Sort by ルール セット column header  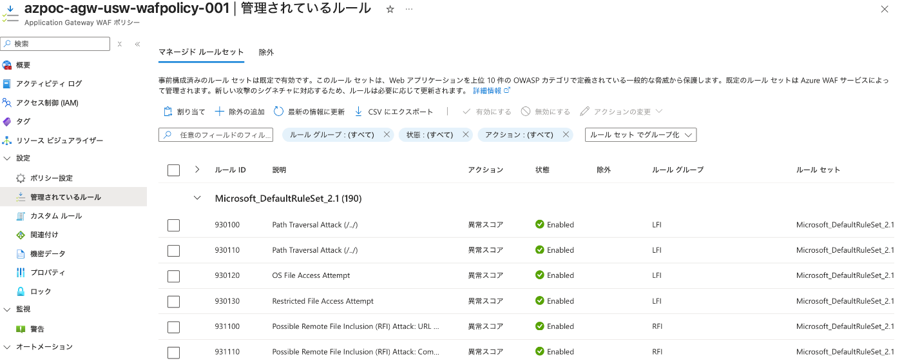coord(818,170)
